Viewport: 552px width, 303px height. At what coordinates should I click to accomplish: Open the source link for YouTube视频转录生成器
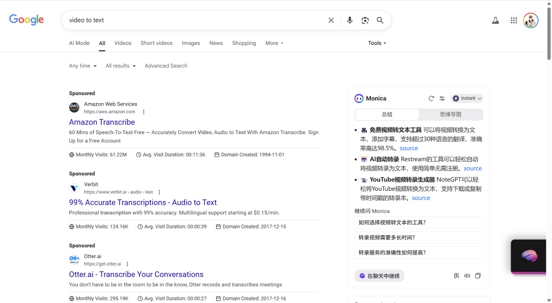pos(421,198)
